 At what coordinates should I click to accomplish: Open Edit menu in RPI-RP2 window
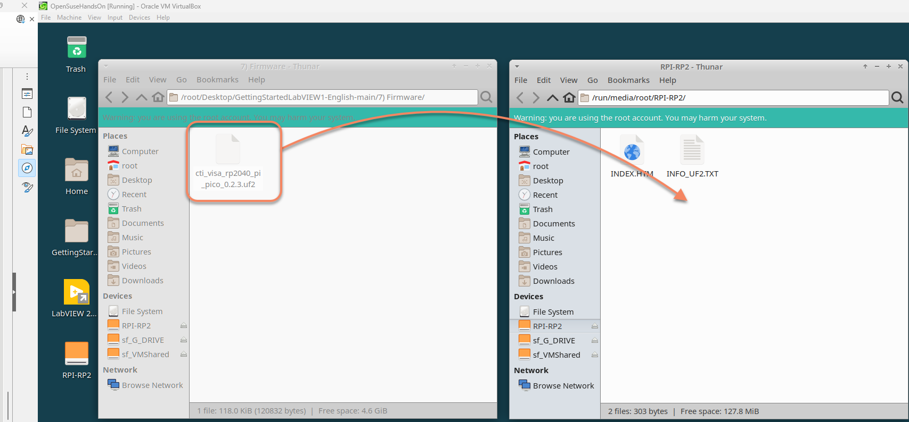click(x=544, y=80)
